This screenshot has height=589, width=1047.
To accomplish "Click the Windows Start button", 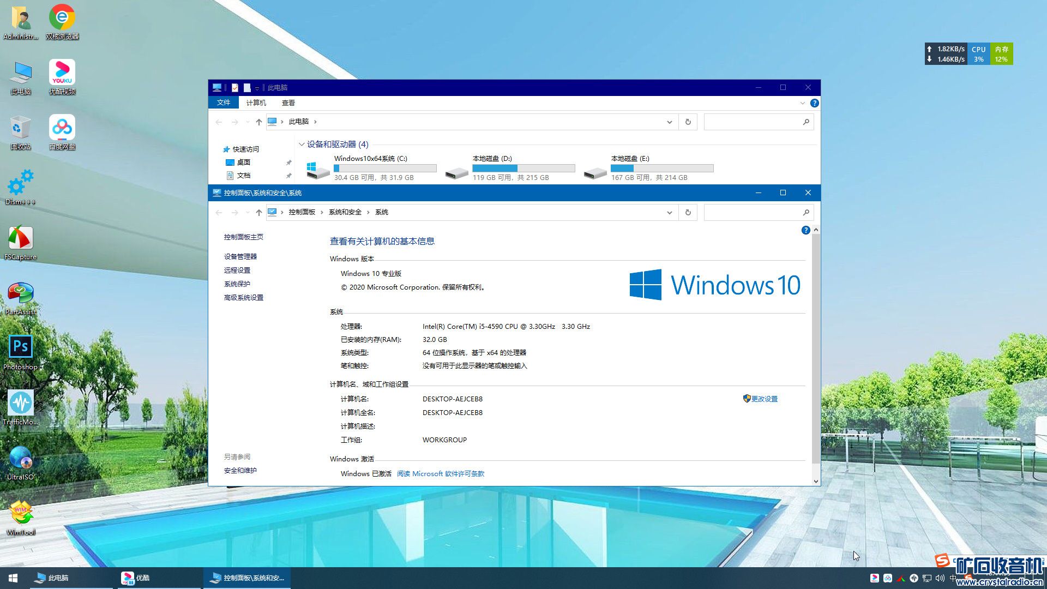I will (x=13, y=578).
